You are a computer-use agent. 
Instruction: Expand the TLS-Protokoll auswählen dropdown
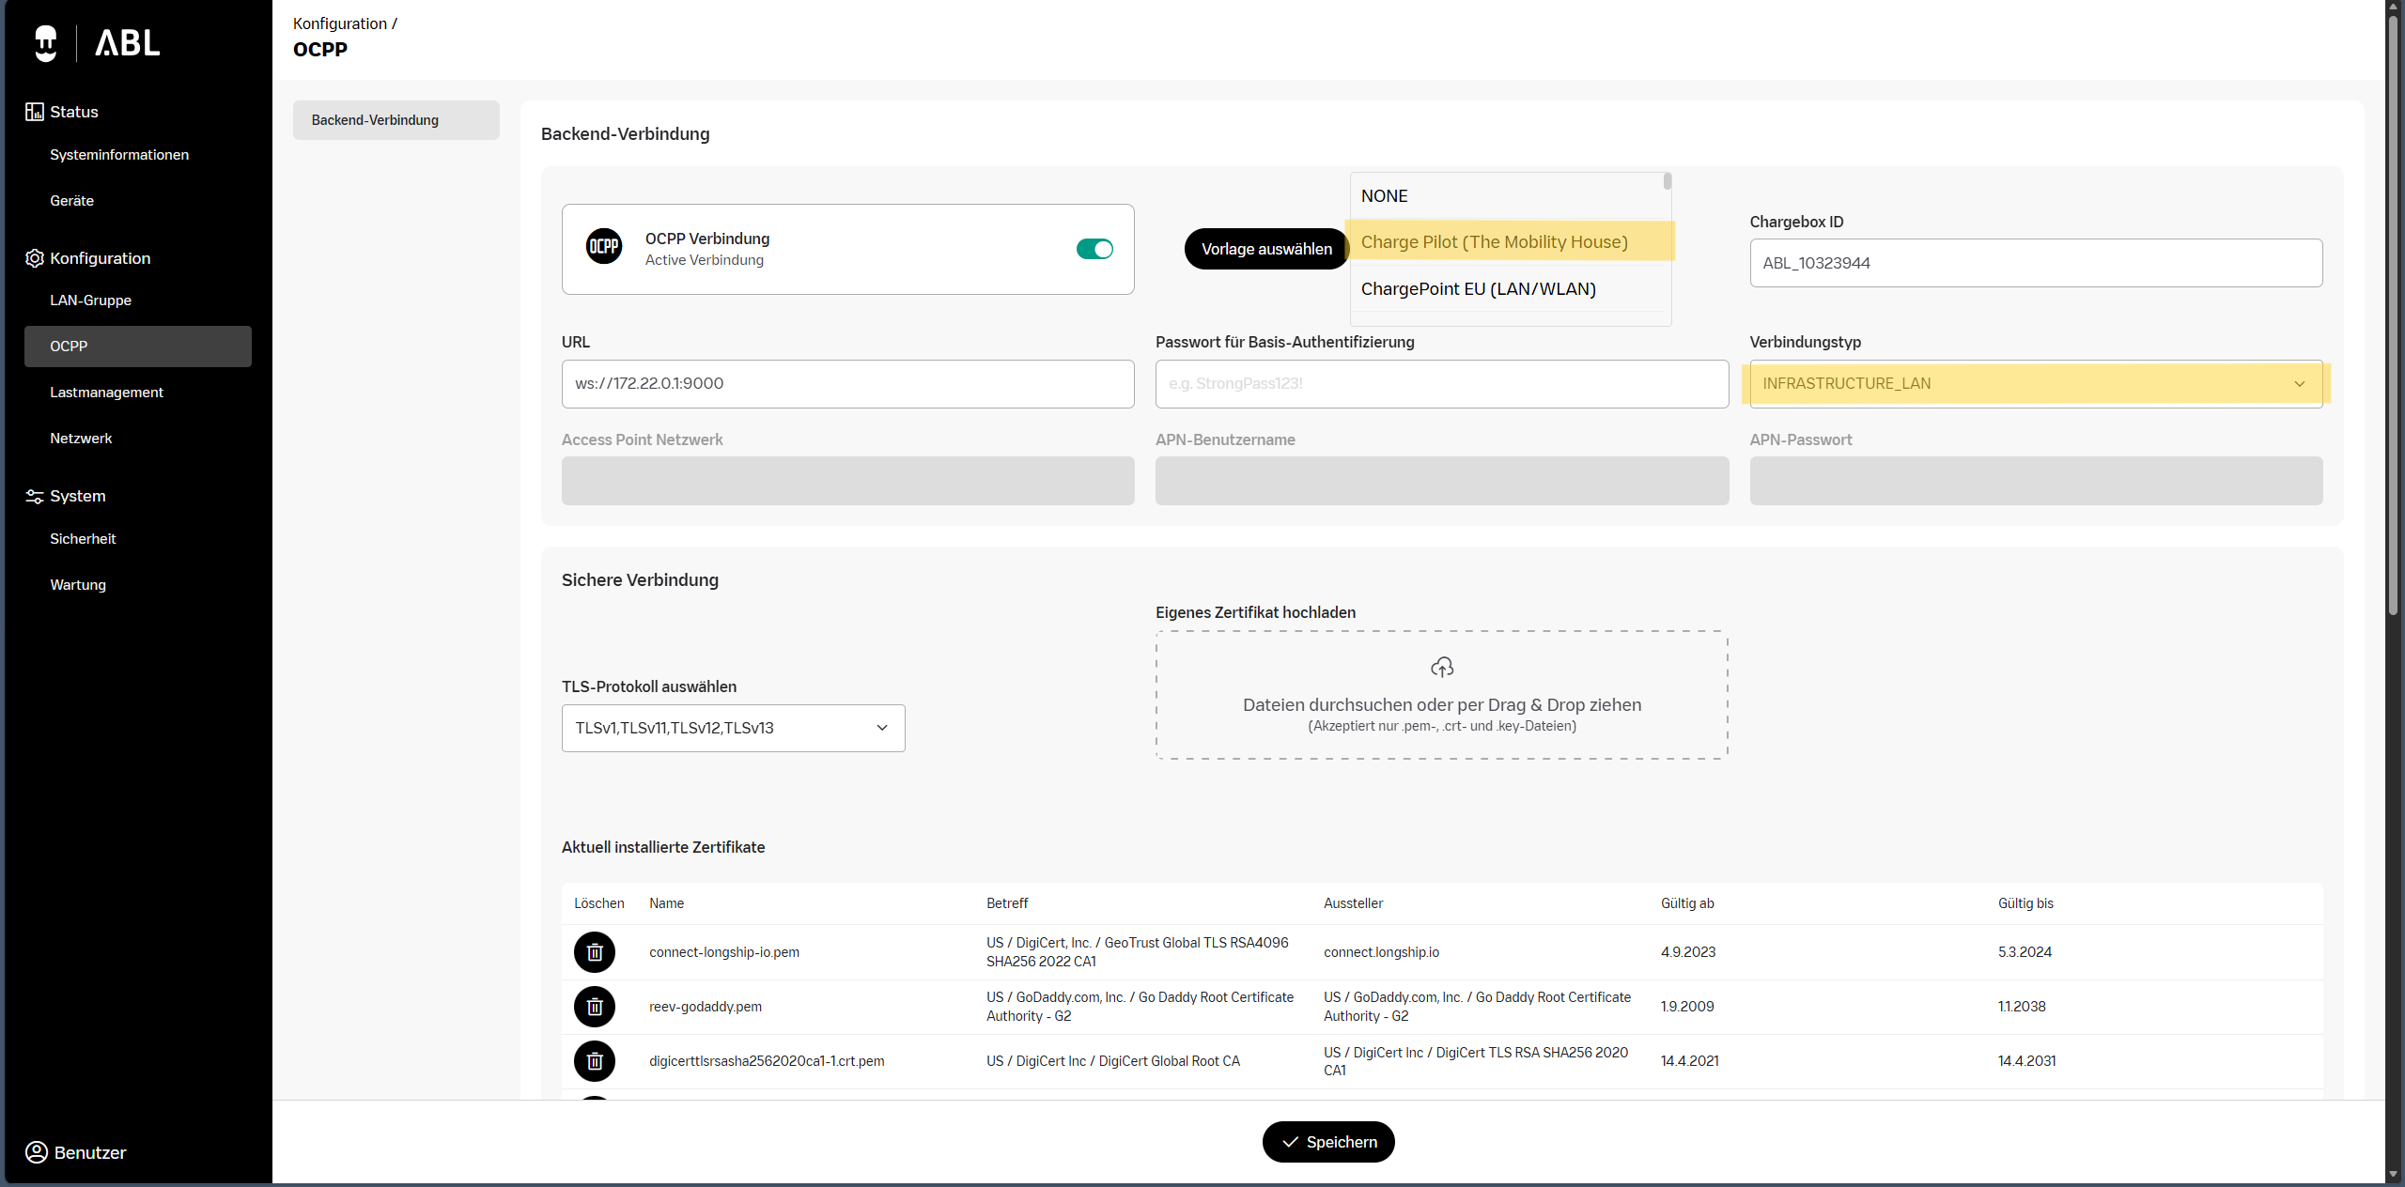[733, 728]
